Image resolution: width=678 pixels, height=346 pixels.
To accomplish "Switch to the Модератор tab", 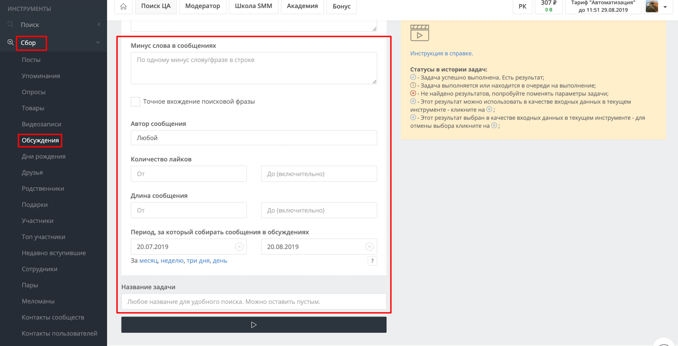I will point(202,6).
